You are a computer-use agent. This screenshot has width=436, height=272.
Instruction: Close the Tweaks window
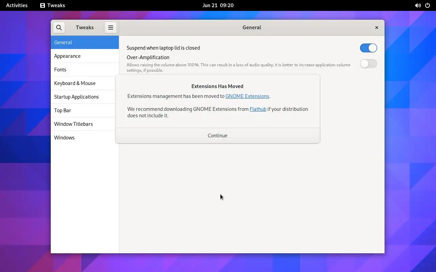[376, 28]
